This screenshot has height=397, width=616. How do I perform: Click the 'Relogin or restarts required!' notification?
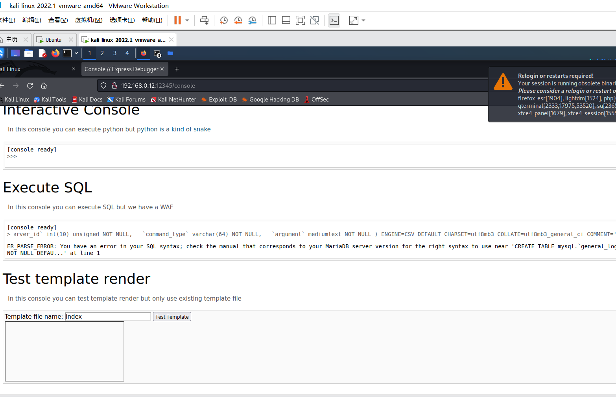tap(552, 94)
